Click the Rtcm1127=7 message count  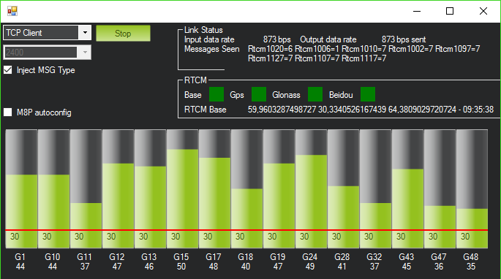pos(271,58)
